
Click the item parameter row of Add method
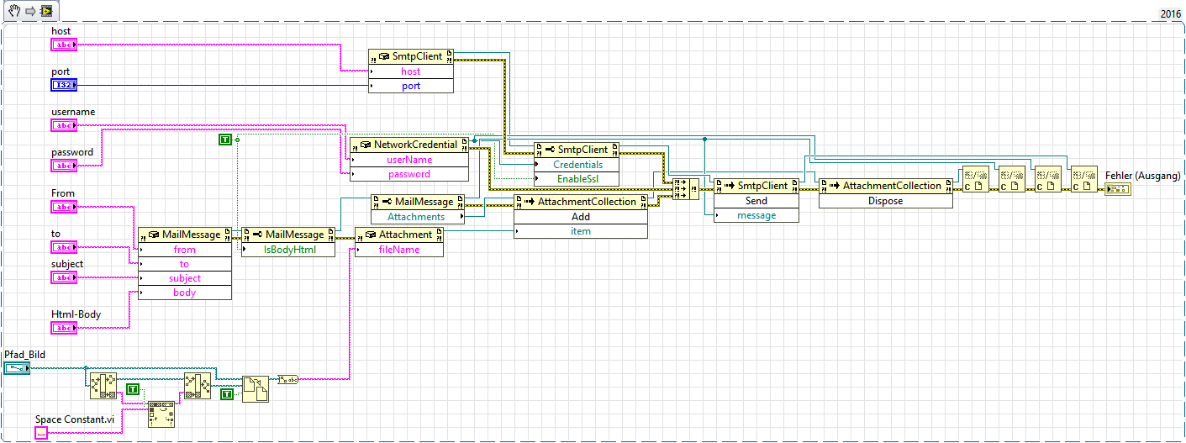tap(581, 231)
